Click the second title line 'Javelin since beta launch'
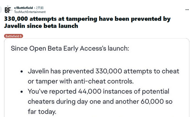192x117 pixels. coord(41,26)
